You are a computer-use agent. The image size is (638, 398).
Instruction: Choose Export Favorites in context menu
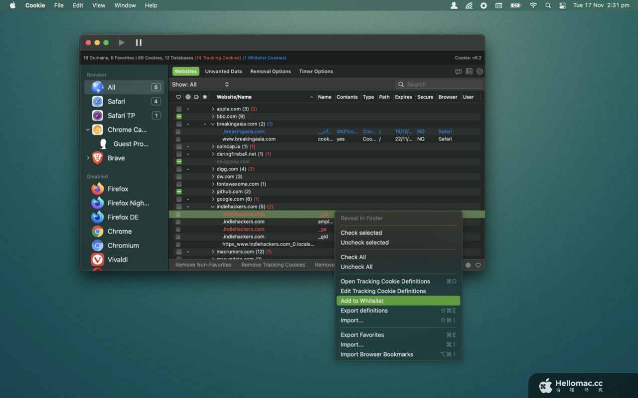(x=398, y=335)
